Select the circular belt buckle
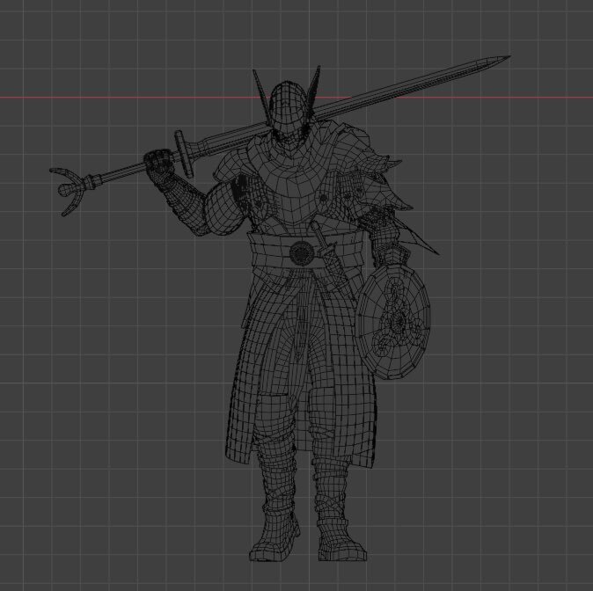This screenshot has width=593, height=591. [302, 253]
